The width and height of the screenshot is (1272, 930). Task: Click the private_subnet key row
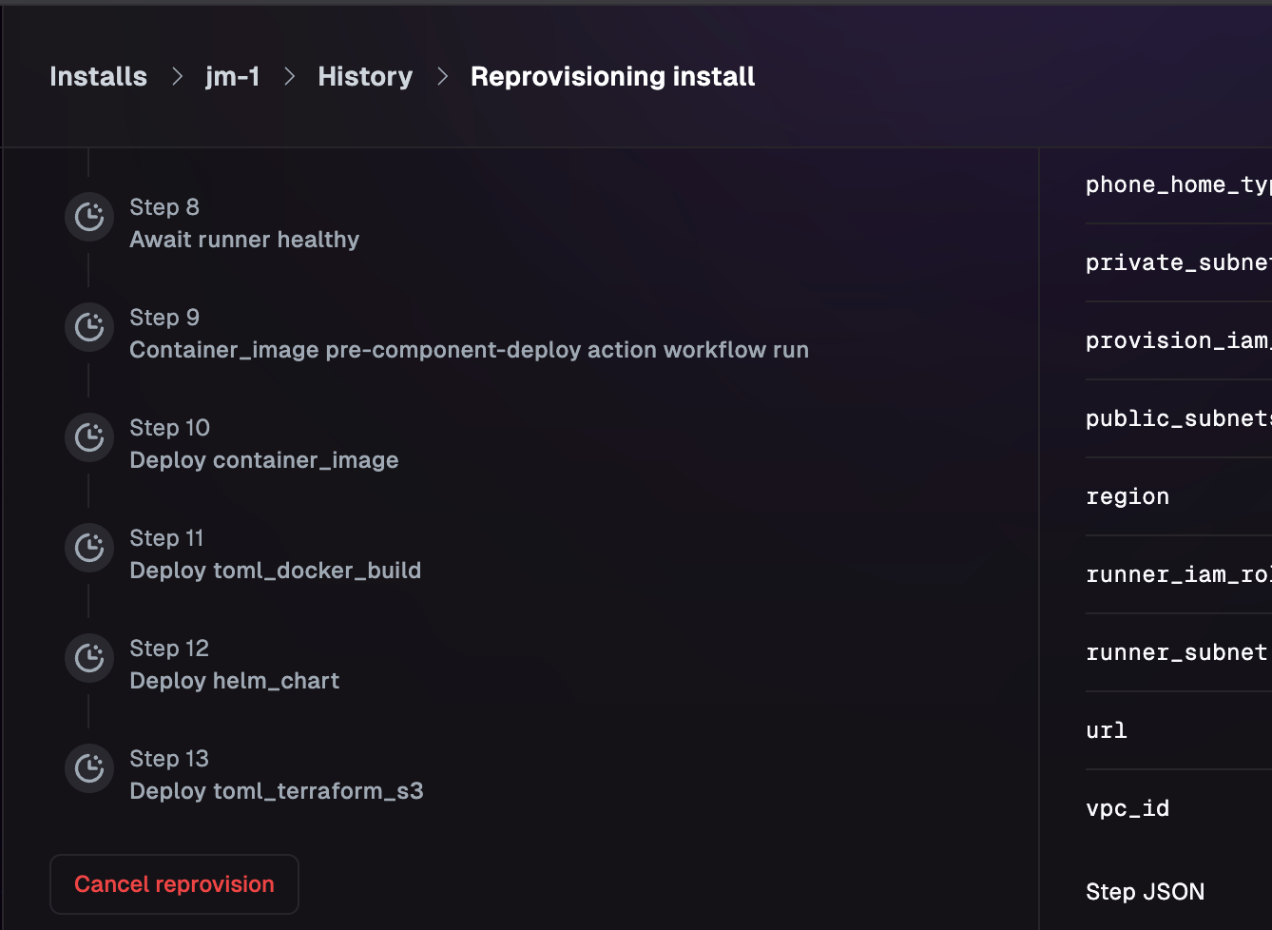[x=1179, y=262]
